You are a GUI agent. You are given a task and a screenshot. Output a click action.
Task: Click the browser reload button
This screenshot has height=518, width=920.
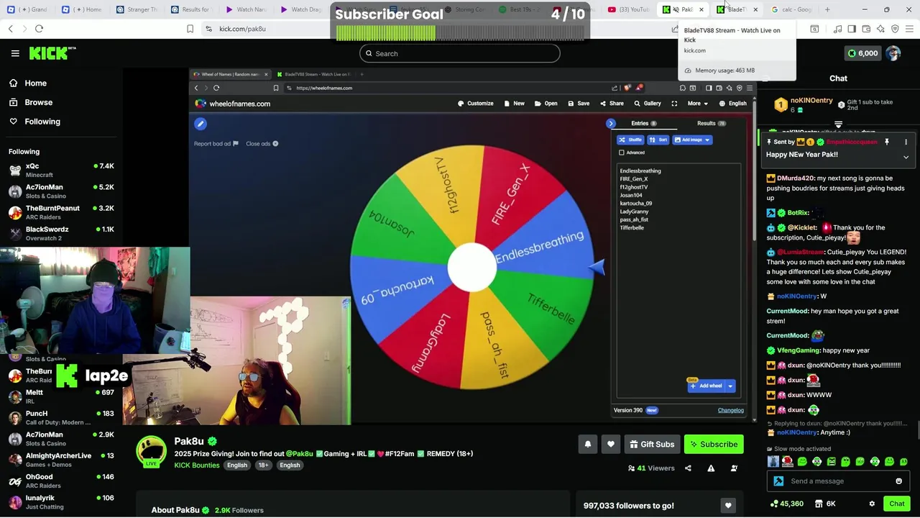39,29
